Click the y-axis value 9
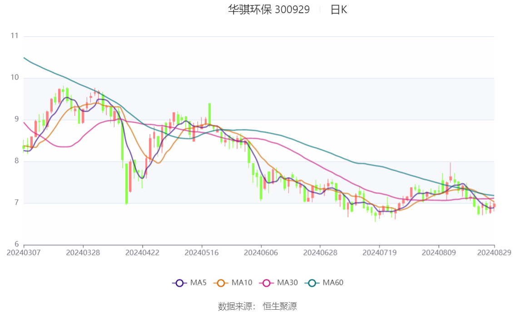515x312 pixels. pos(16,119)
